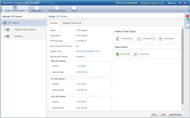Screen dimensions: 190x118
Task: Click the Switch Status Unknown question icon
Action: pos(135,54)
